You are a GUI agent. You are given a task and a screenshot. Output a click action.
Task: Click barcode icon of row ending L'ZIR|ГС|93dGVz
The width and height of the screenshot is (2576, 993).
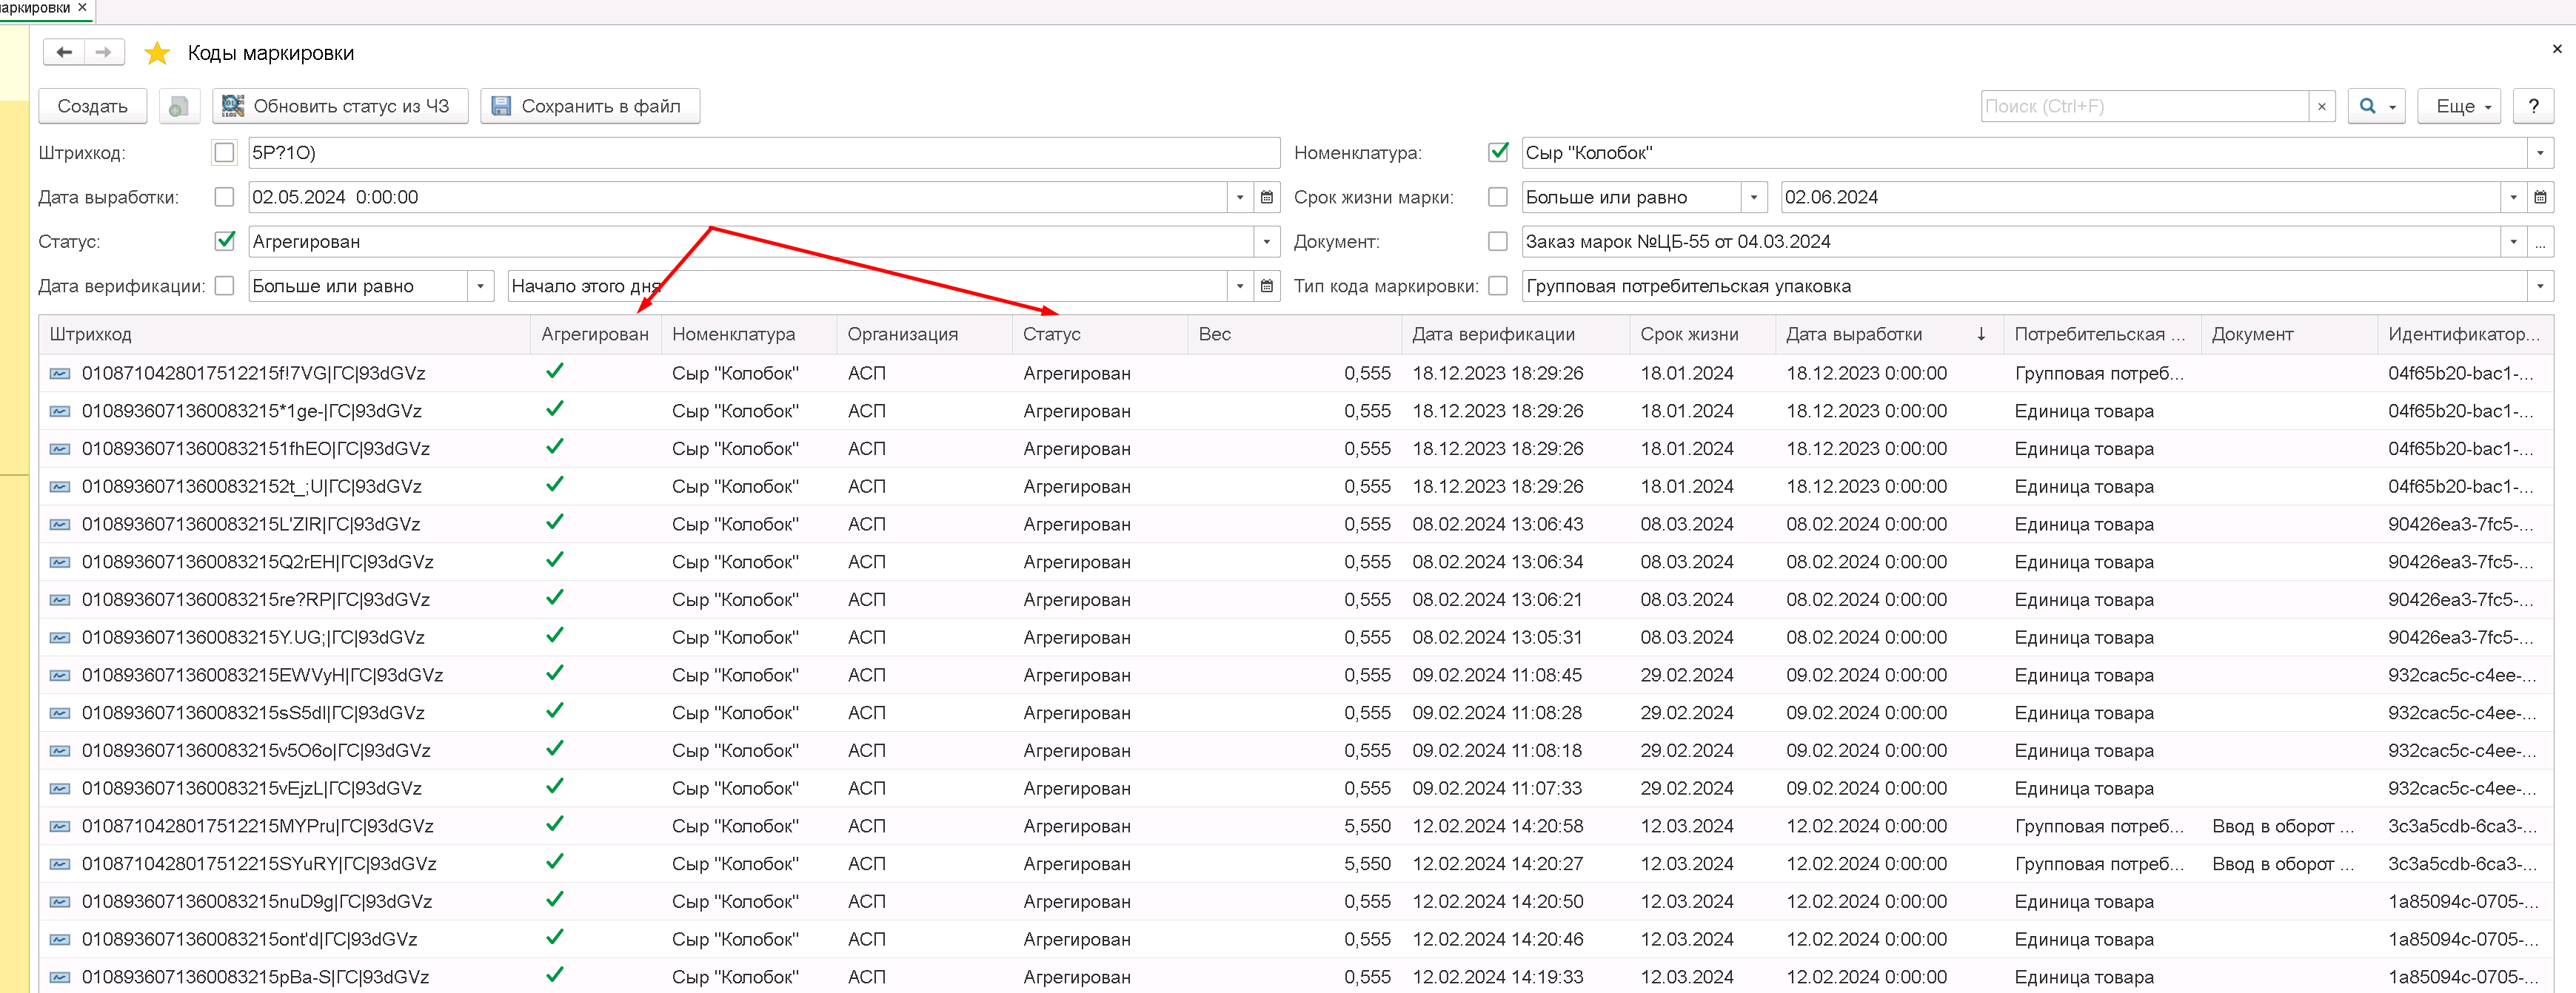60,525
